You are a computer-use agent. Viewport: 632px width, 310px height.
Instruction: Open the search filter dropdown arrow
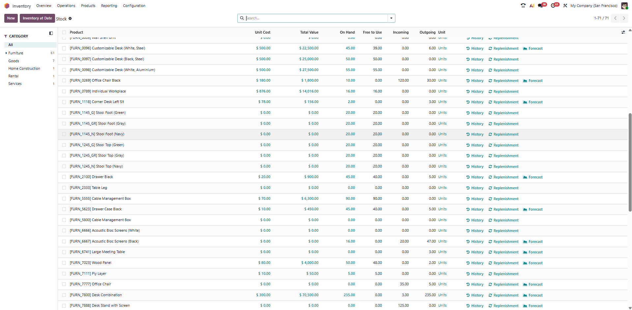(391, 18)
